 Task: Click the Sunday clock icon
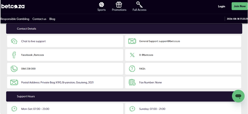coord(132,109)
